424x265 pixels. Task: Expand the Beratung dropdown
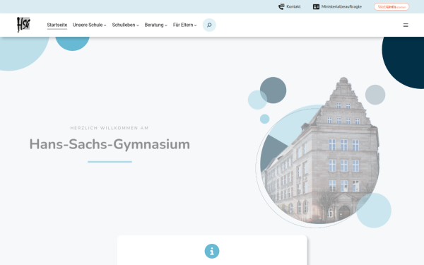[156, 25]
